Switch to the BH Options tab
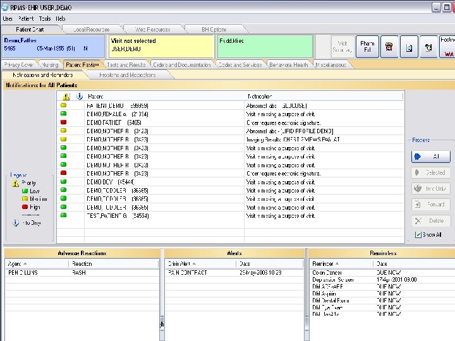This screenshot has width=455, height=341. coord(214,30)
